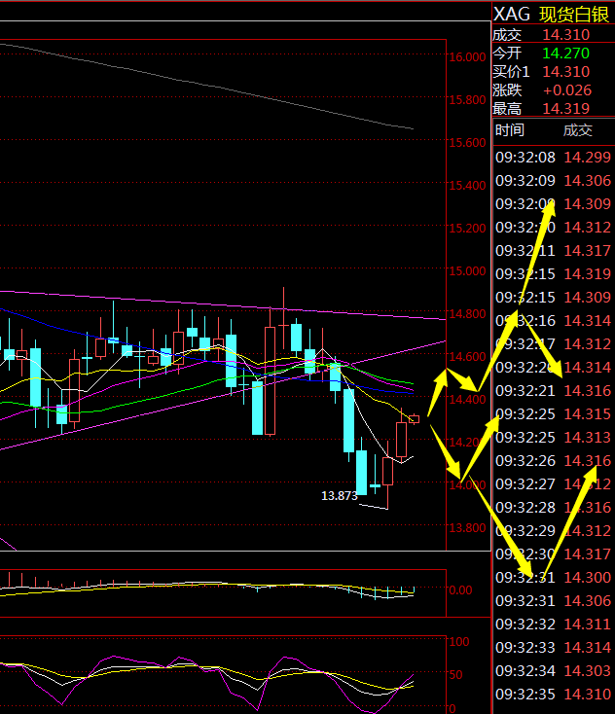Click the 涨跌 change label
Screen dimensions: 615x714
(x=507, y=90)
